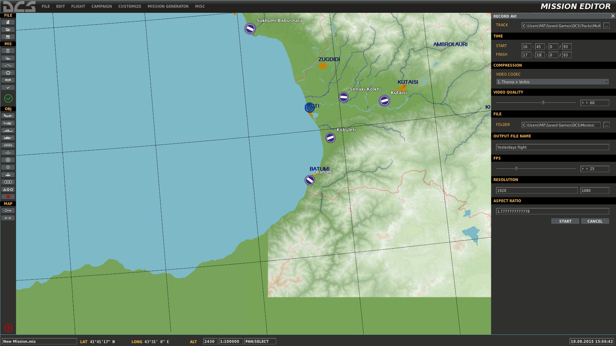Select the airplane group placement tool
The width and height of the screenshot is (616, 346).
[x=8, y=116]
